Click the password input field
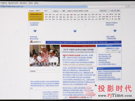 coord(49,11)
